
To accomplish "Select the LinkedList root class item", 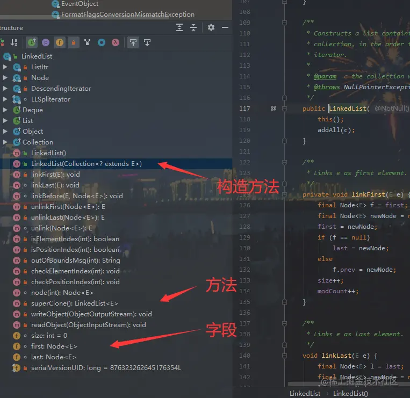I will [x=37, y=56].
